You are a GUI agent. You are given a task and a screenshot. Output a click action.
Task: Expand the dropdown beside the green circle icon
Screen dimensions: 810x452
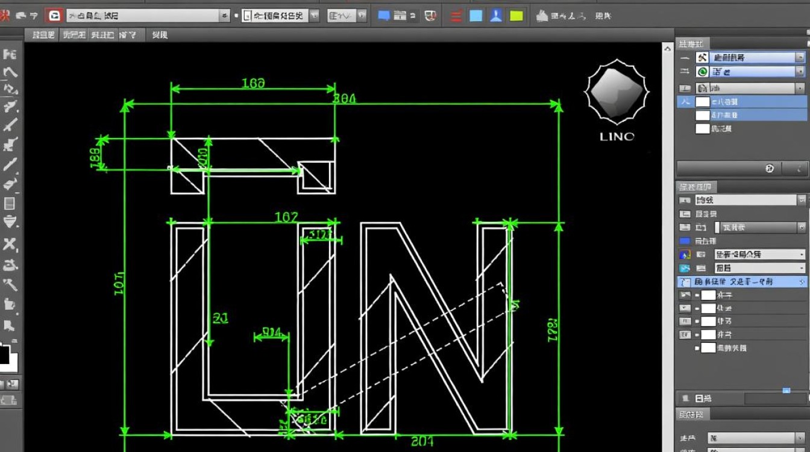pos(800,72)
